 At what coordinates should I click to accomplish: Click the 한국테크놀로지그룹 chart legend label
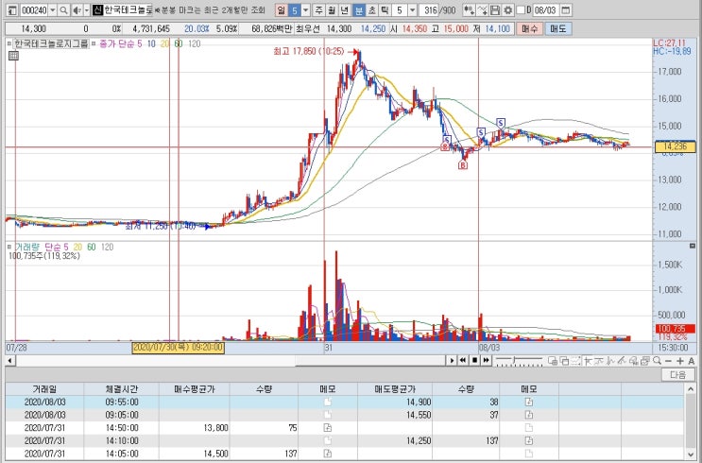(51, 43)
